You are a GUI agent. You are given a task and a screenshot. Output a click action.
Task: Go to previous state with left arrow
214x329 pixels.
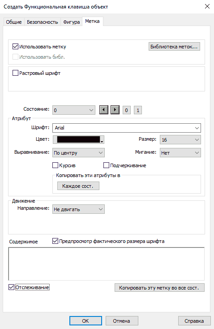[104, 110]
